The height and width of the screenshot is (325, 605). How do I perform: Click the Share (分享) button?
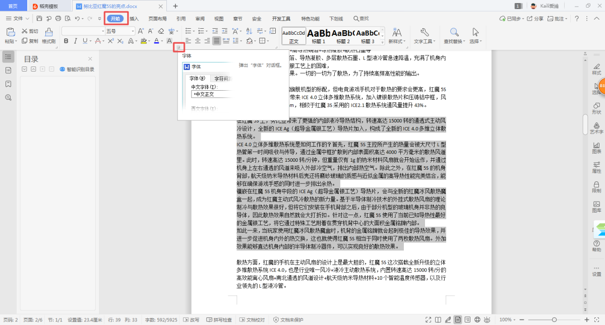click(x=535, y=19)
